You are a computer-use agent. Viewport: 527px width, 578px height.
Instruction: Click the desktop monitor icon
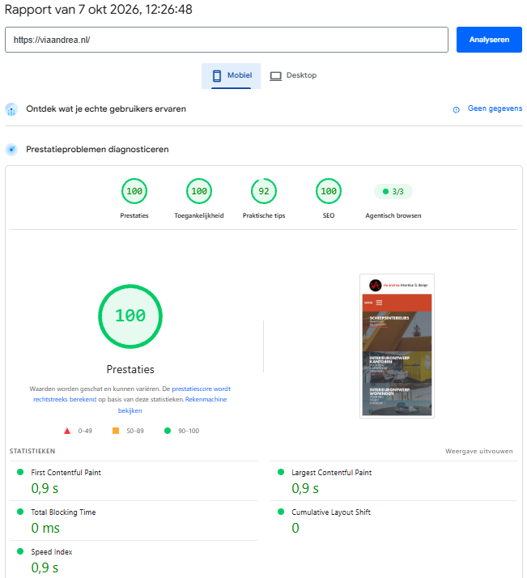tap(275, 76)
